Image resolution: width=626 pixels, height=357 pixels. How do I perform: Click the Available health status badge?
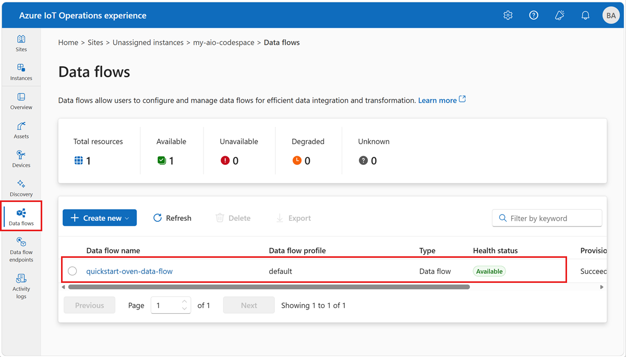489,271
